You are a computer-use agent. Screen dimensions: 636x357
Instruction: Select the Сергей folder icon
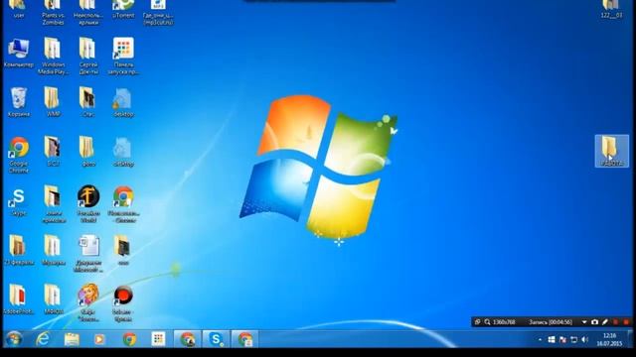pos(88,56)
